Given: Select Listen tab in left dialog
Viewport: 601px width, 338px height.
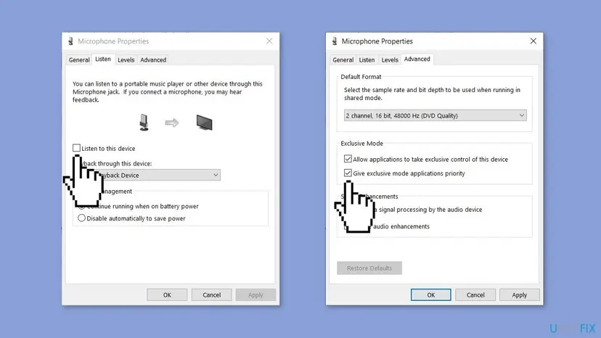Looking at the screenshot, I should tap(103, 59).
